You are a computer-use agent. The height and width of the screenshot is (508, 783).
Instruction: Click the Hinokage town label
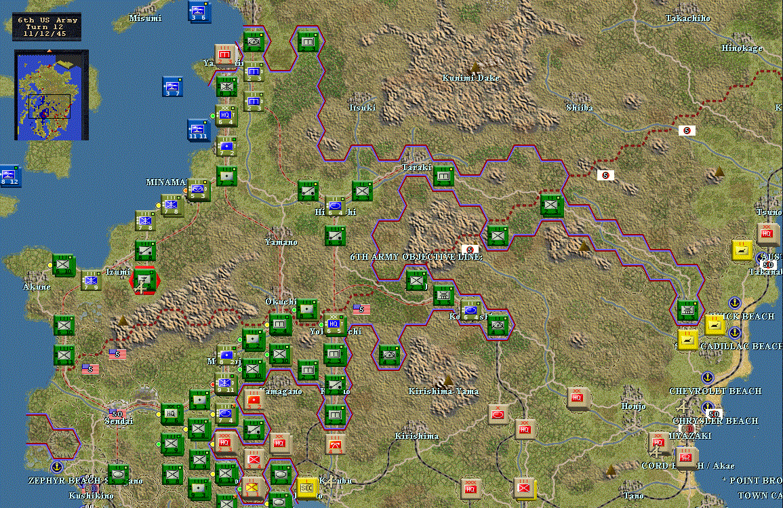click(x=742, y=48)
